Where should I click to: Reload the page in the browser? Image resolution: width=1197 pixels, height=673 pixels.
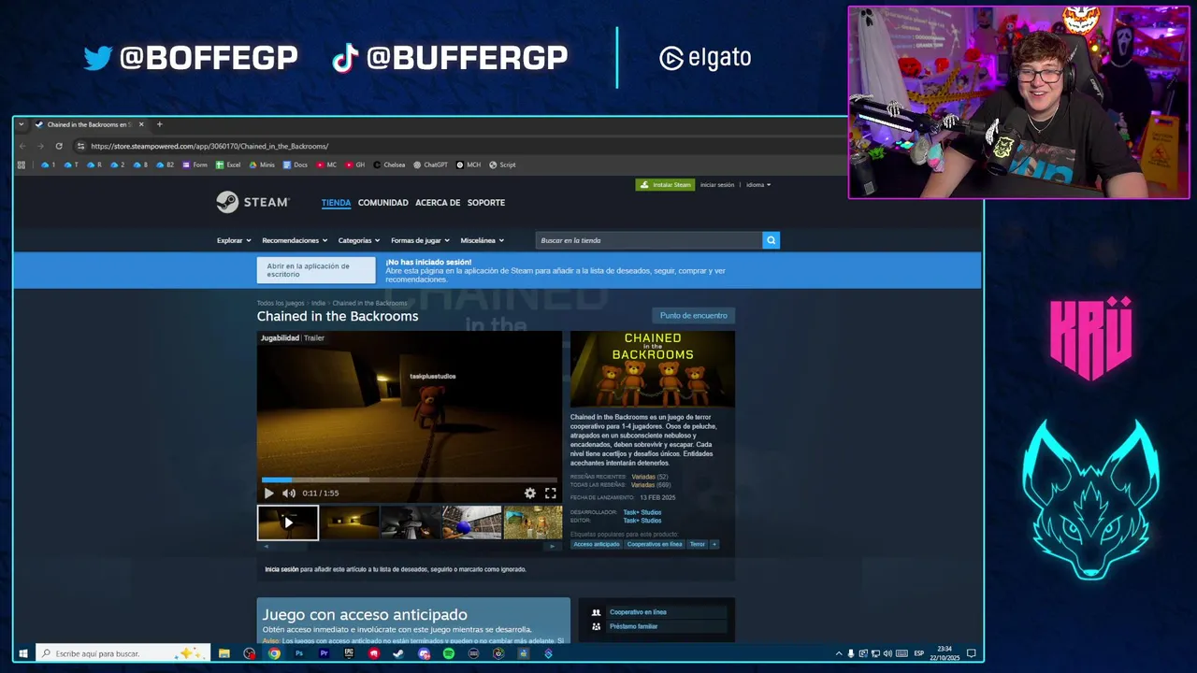coord(59,146)
